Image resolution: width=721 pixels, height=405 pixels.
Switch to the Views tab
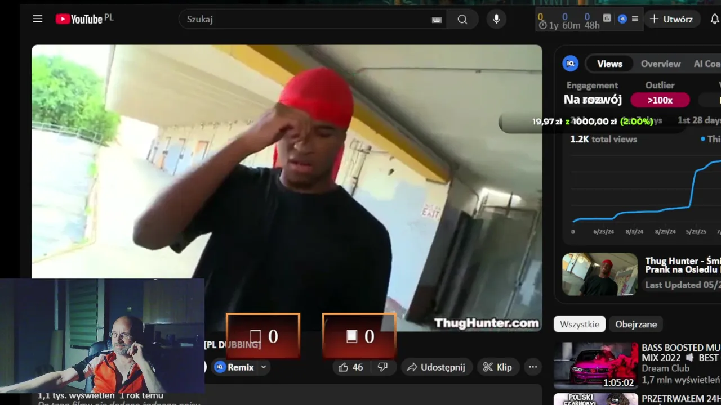(609, 64)
